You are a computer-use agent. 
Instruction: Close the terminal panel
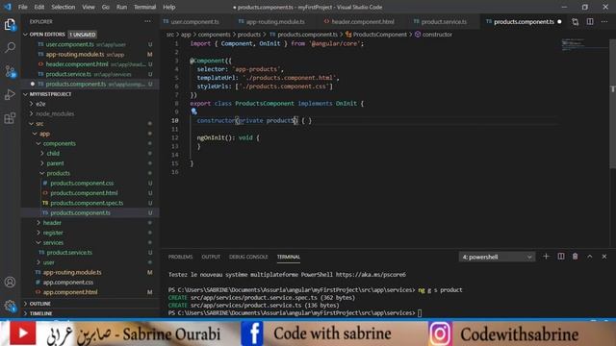pyautogui.click(x=604, y=257)
